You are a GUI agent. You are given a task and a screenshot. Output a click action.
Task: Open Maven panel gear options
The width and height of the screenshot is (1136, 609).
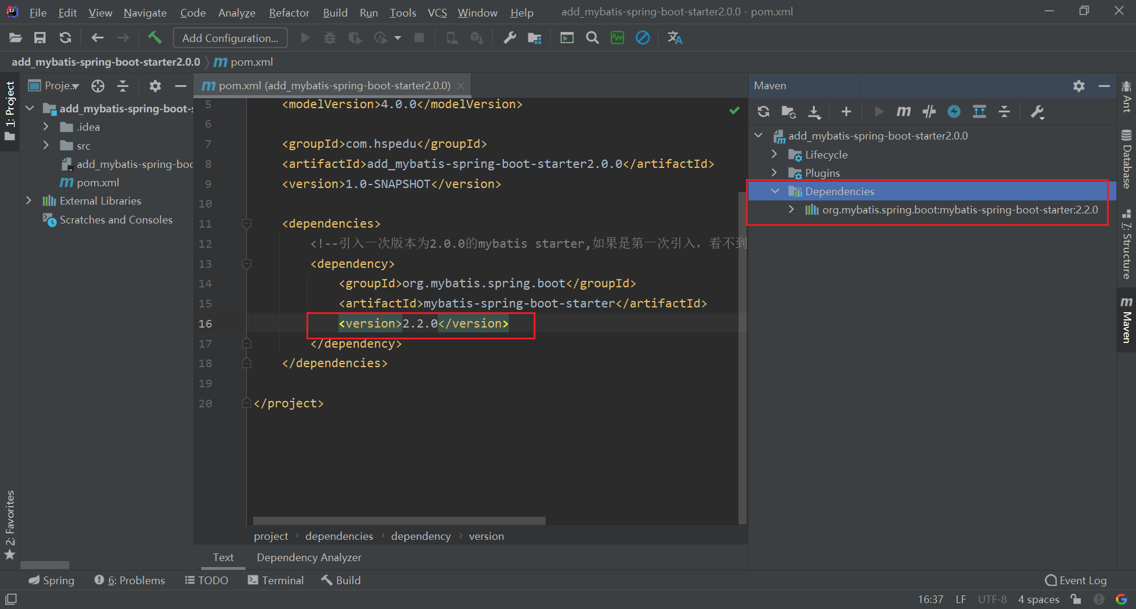coord(1079,86)
